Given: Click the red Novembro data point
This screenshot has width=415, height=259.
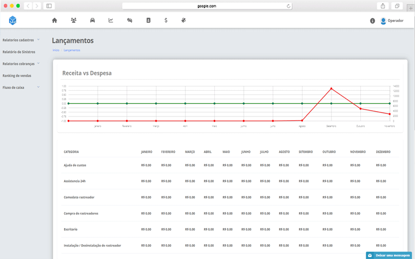Looking at the screenshot, I should coord(390,114).
